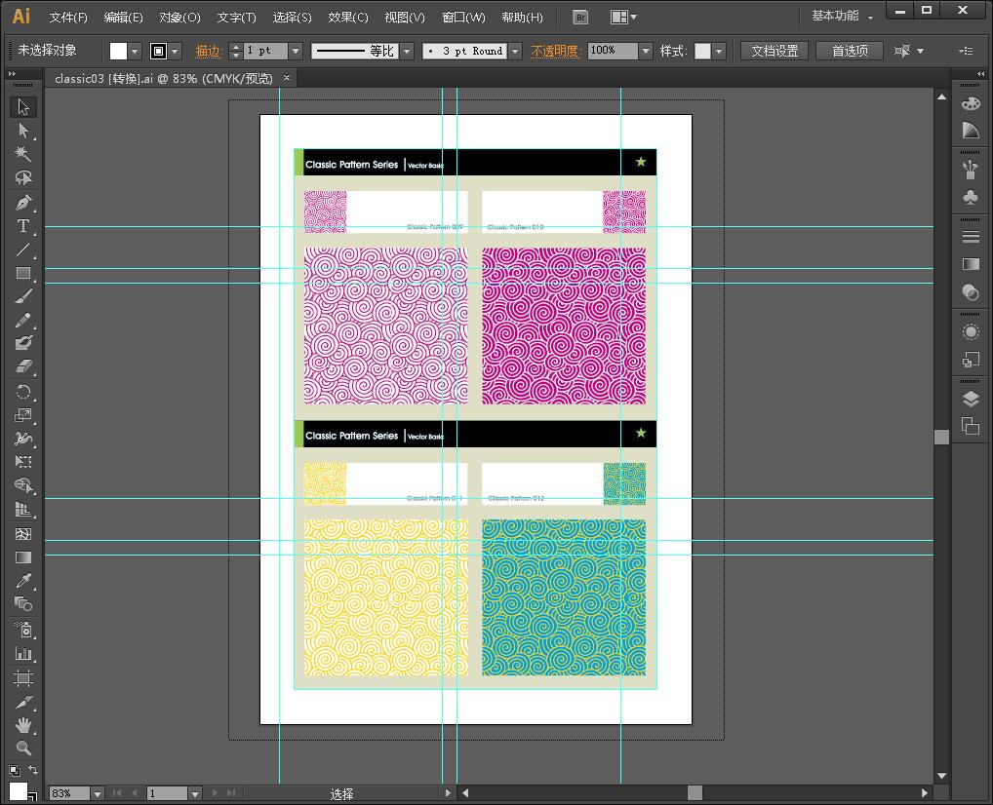Click the 文档设置 button
Viewport: 993px width, 805px height.
[x=775, y=51]
